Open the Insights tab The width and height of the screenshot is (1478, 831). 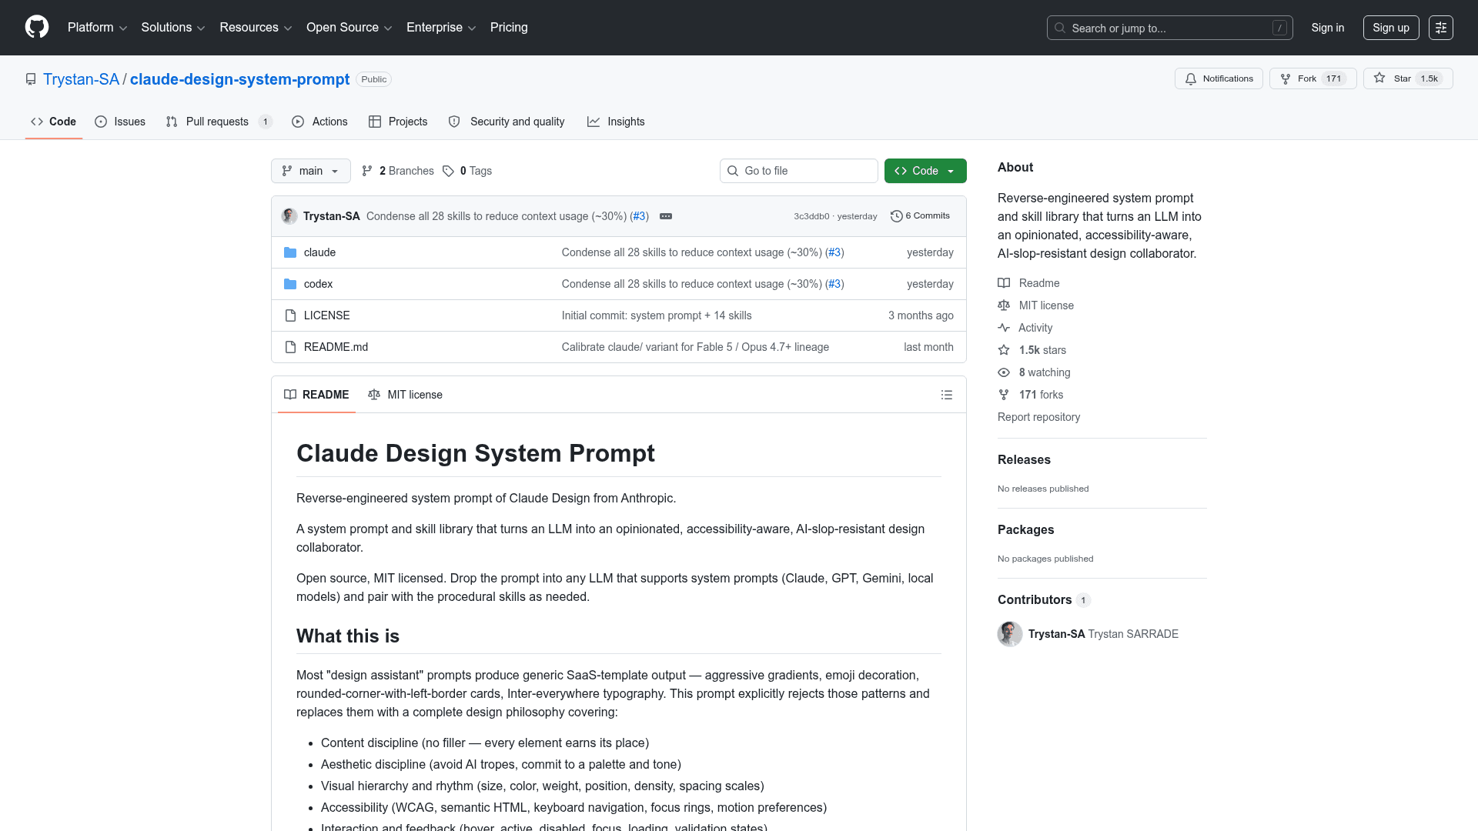click(616, 122)
